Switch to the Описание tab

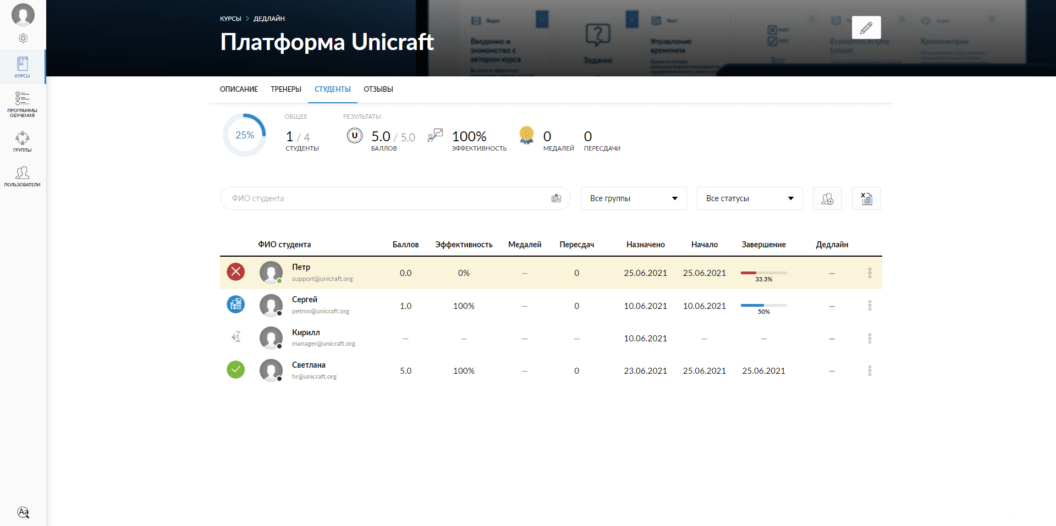(239, 89)
